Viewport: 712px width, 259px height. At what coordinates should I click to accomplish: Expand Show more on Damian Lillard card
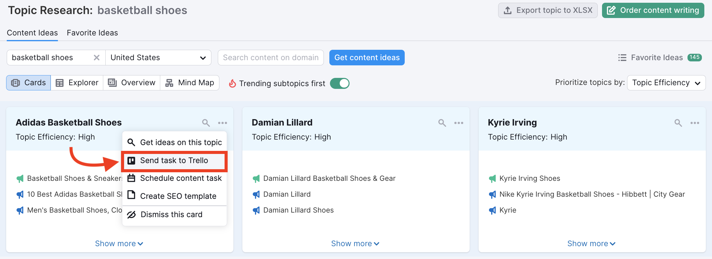click(355, 243)
